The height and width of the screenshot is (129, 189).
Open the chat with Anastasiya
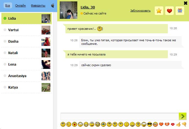tap(26, 76)
